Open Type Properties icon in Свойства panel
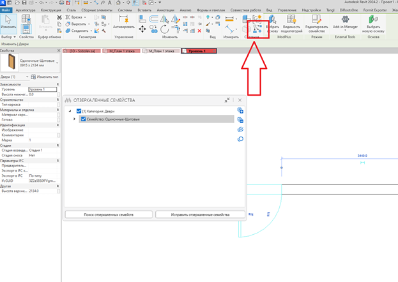 coord(26,19)
